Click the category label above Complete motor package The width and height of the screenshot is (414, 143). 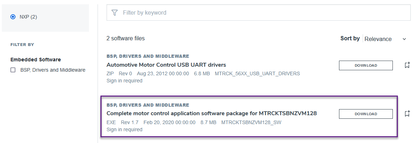tap(148, 105)
